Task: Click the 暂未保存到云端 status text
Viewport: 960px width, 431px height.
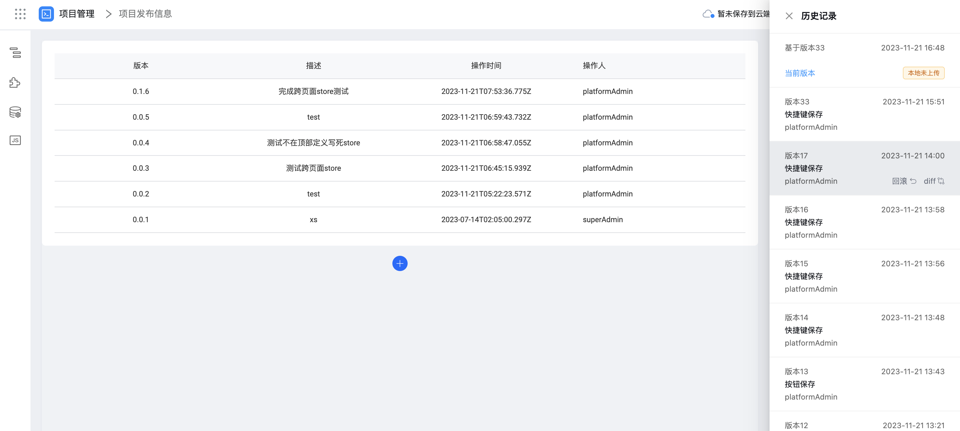Action: (x=743, y=14)
